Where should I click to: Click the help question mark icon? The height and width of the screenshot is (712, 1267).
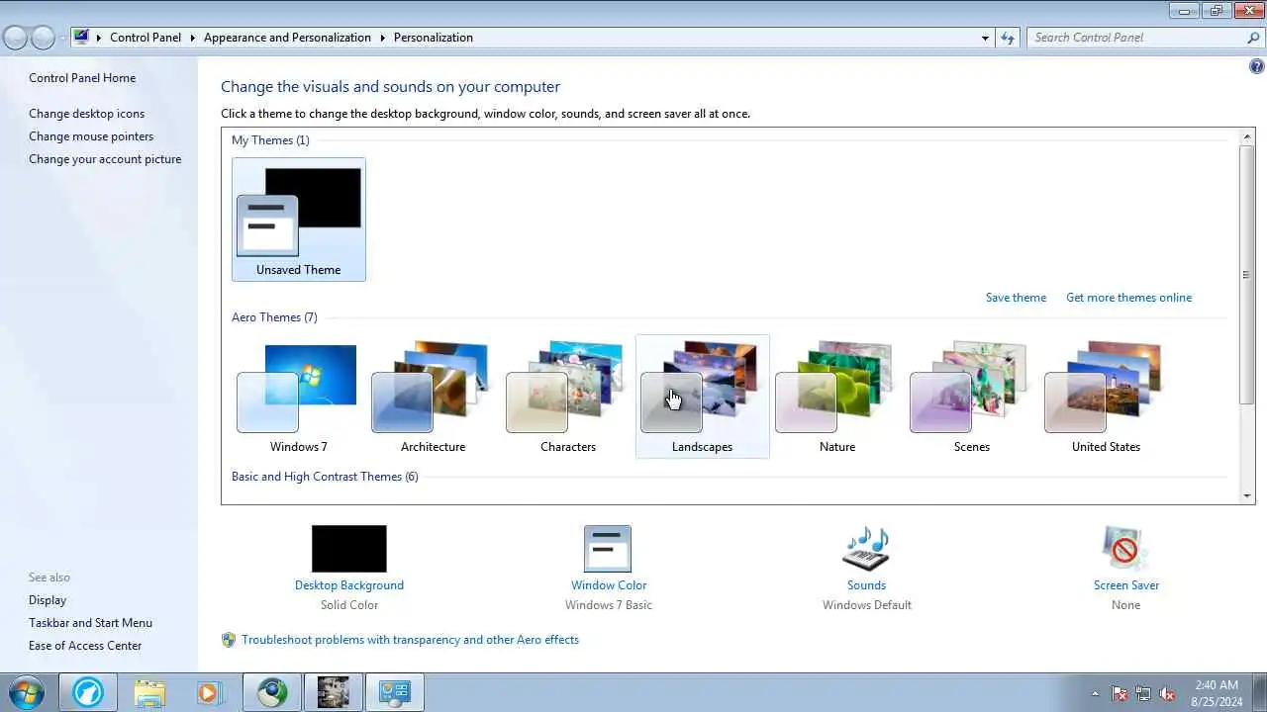(x=1257, y=66)
